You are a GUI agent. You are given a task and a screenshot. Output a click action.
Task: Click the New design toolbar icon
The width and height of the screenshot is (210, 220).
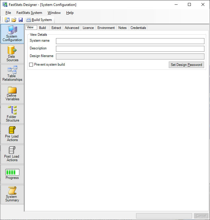[x=7, y=20]
